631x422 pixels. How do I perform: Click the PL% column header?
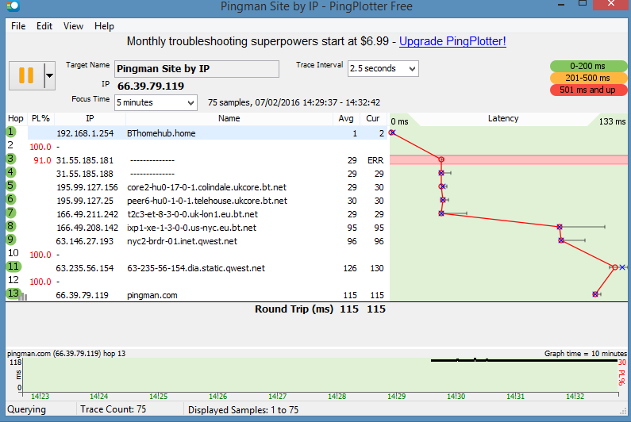coord(40,119)
